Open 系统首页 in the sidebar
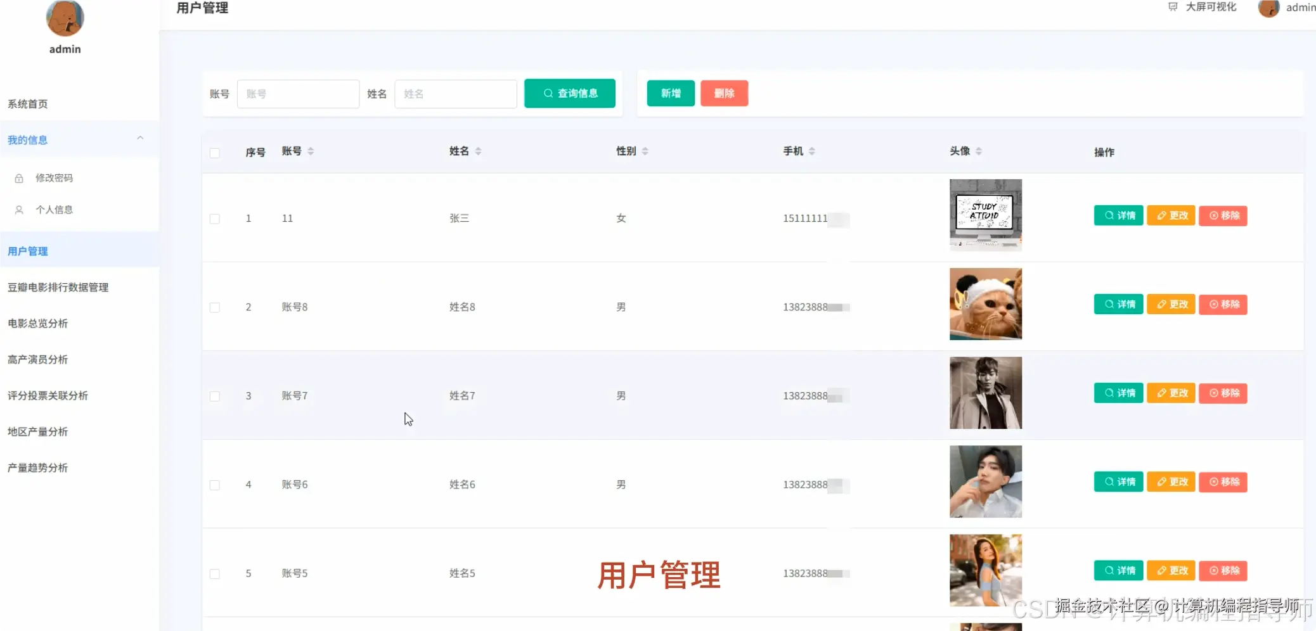Image resolution: width=1316 pixels, height=631 pixels. pyautogui.click(x=28, y=104)
